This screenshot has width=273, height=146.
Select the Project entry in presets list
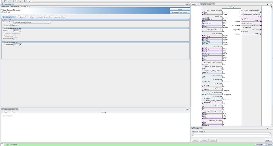click(x=231, y=136)
